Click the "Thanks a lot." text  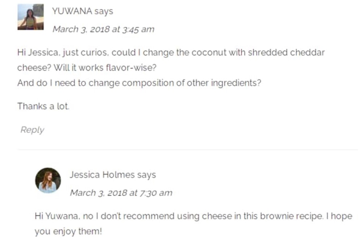click(43, 106)
